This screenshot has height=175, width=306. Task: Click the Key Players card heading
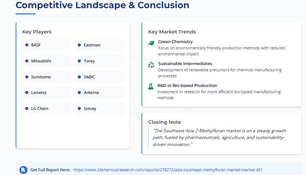coord(37,32)
